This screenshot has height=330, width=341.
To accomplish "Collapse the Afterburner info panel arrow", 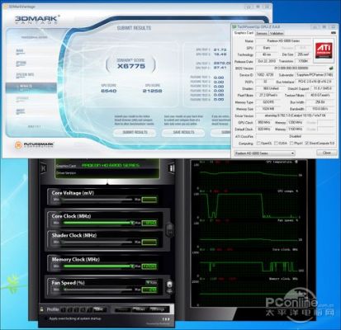I will (x=107, y=182).
